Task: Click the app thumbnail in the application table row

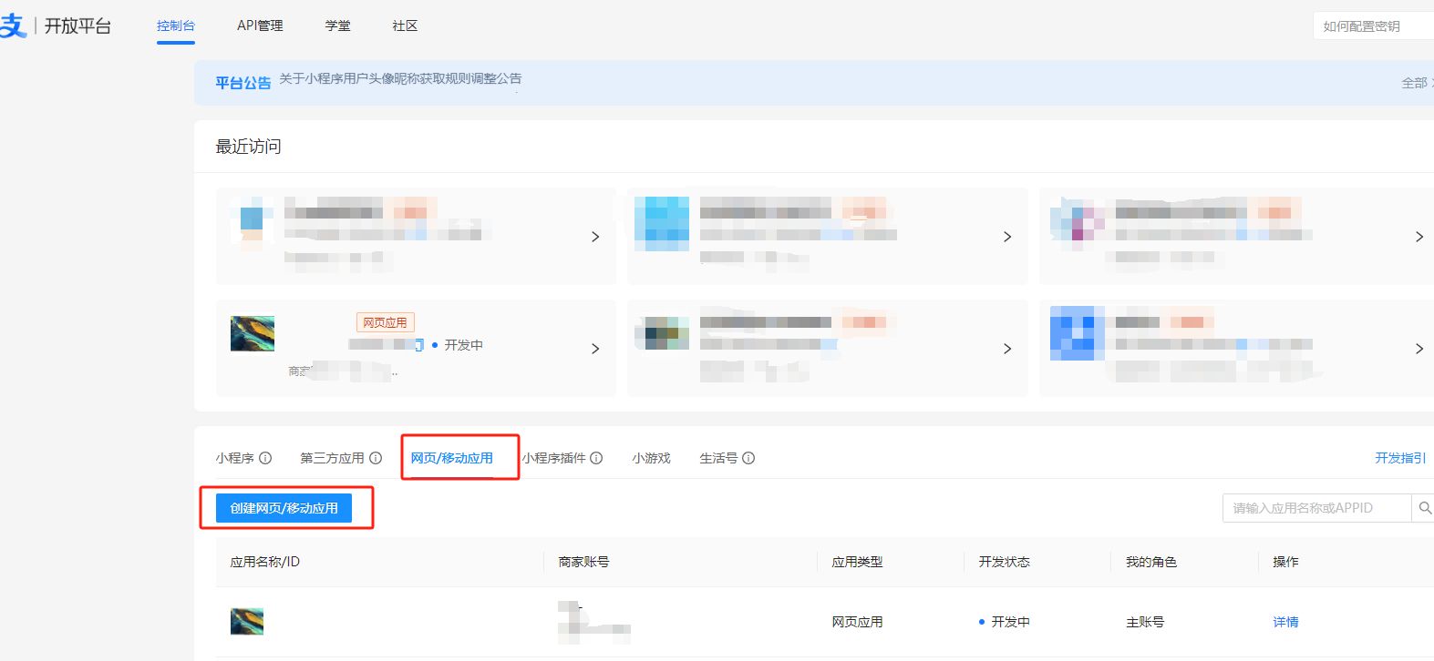Action: 247,621
